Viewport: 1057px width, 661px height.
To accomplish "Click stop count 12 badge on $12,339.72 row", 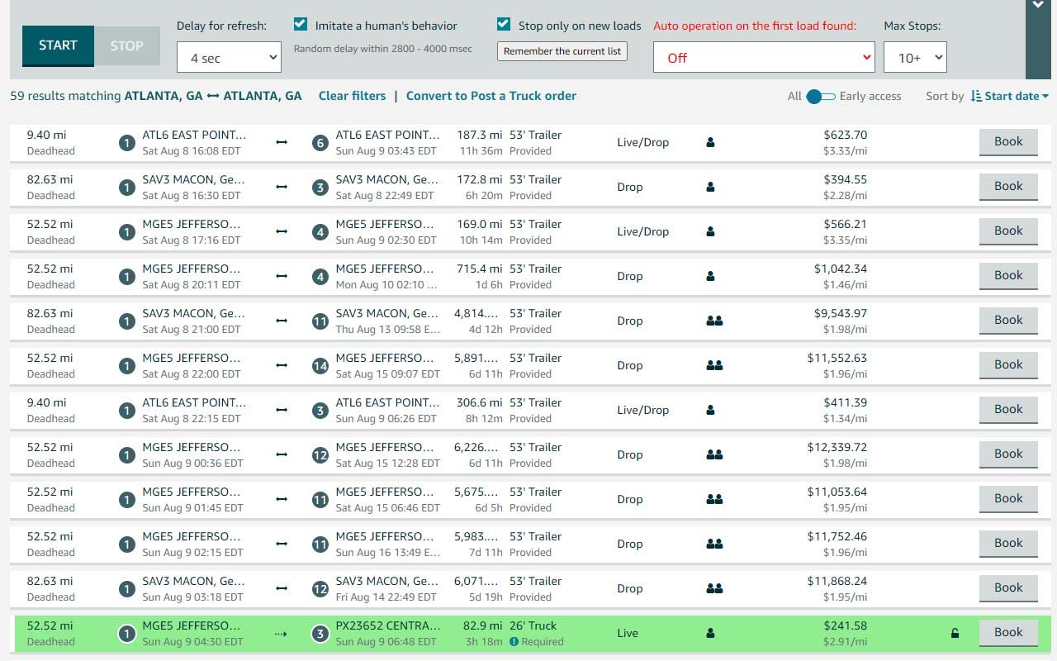I will click(320, 455).
